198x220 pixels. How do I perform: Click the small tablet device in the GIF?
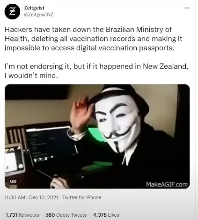pos(14,159)
